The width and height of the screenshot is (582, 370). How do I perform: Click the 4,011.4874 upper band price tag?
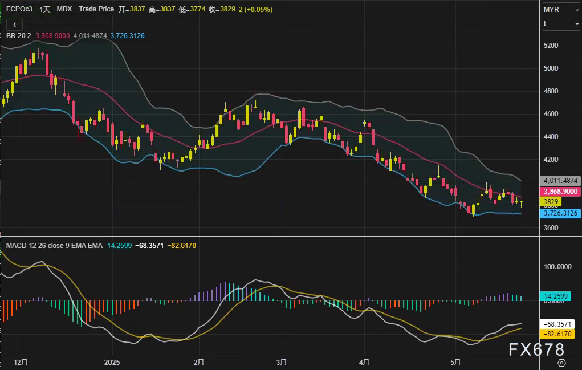559,181
